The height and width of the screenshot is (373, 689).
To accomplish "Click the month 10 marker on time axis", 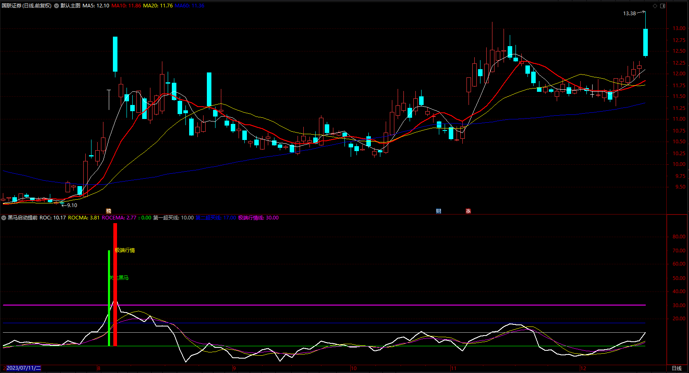I will (354, 368).
